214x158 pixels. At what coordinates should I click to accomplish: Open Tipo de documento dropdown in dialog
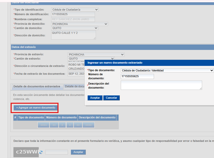(167, 70)
